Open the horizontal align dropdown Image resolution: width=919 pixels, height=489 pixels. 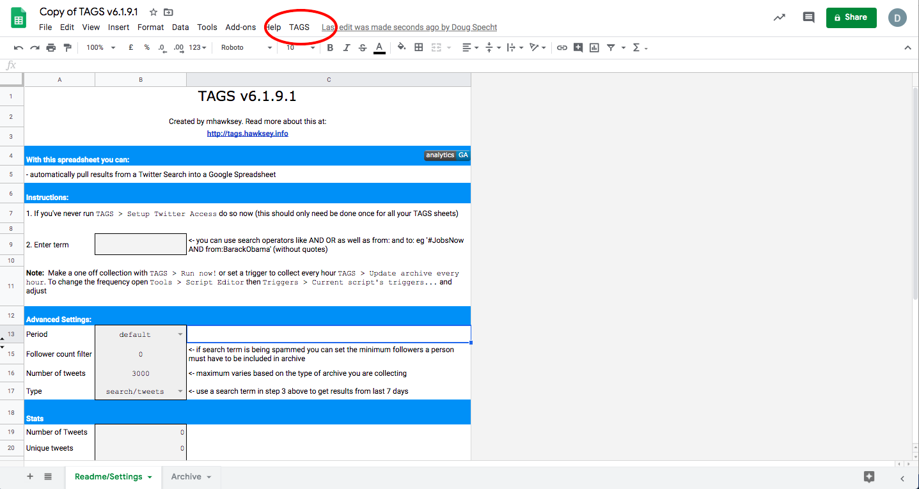(x=470, y=48)
